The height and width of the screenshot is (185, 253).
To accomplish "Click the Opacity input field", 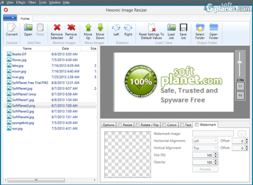I will (x=203, y=162).
